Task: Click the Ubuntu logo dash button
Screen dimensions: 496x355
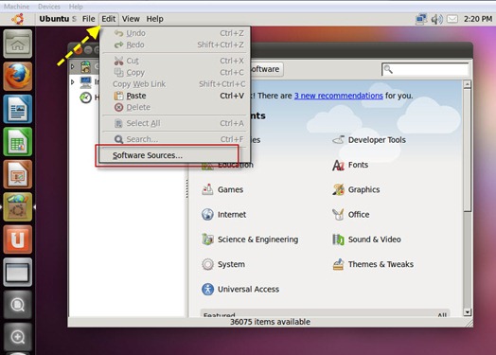Action: point(17,19)
